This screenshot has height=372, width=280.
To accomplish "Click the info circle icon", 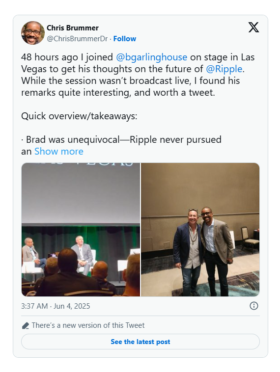I will tap(253, 306).
